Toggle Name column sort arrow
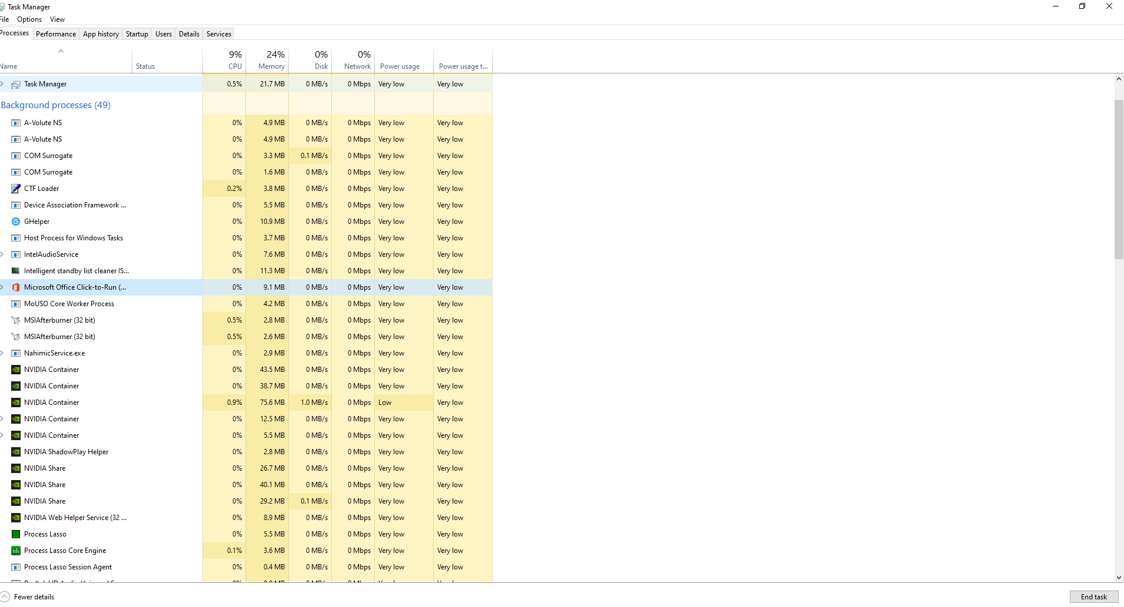The height and width of the screenshot is (607, 1124). tap(61, 51)
